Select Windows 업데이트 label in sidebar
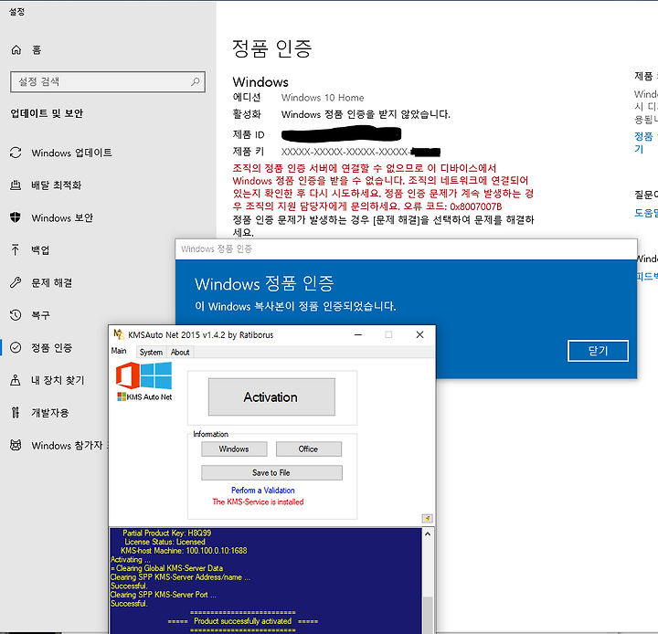The height and width of the screenshot is (634, 658). [x=72, y=153]
